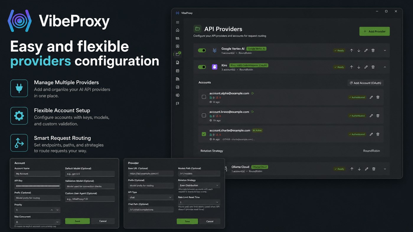Focus the API Key field

tap(37, 186)
